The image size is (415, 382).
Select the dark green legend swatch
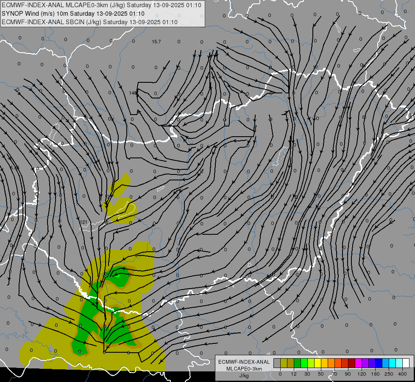[297, 363]
